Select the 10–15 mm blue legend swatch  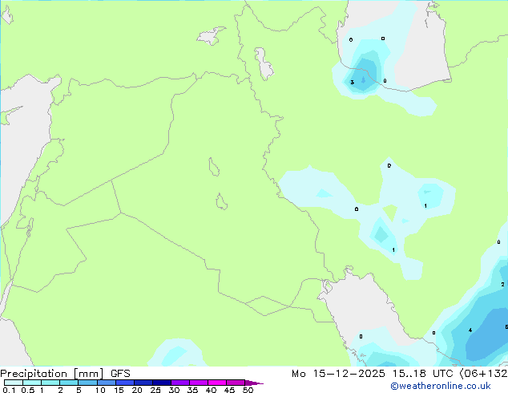(x=107, y=383)
